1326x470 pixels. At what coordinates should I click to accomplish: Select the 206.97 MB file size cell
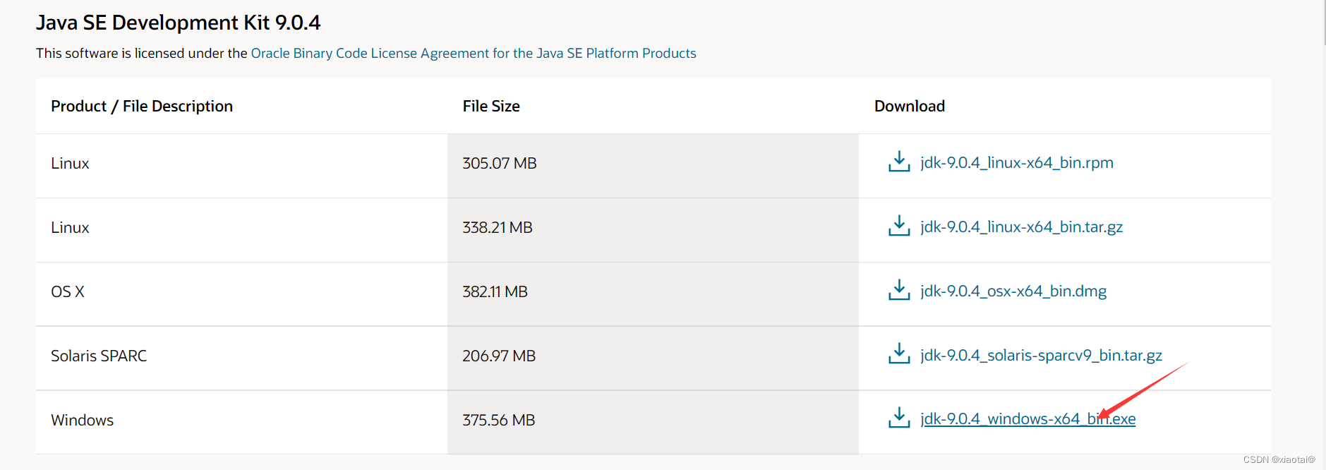click(653, 358)
